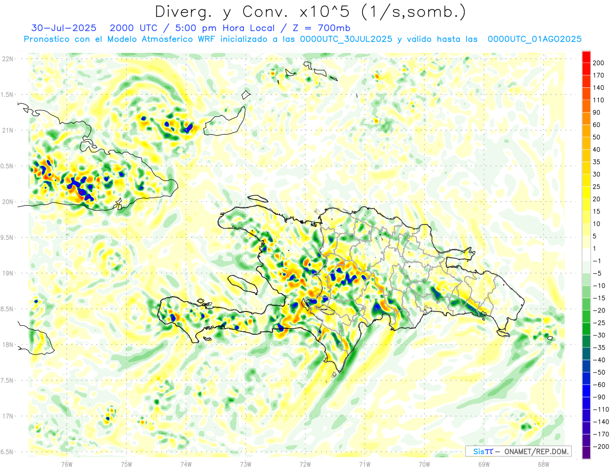Select the date text '30-Jul-2025'
This screenshot has width=610, height=471.
[x=63, y=27]
